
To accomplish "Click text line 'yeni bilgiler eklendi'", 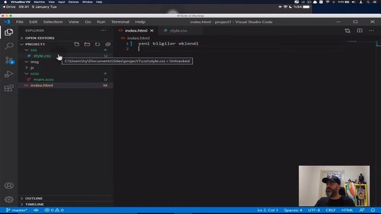I will tap(168, 43).
